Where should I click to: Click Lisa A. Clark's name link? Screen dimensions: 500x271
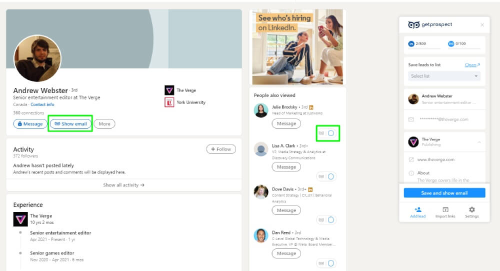283,145
